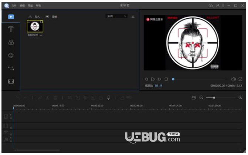Open the Transitions panel

tap(11, 69)
